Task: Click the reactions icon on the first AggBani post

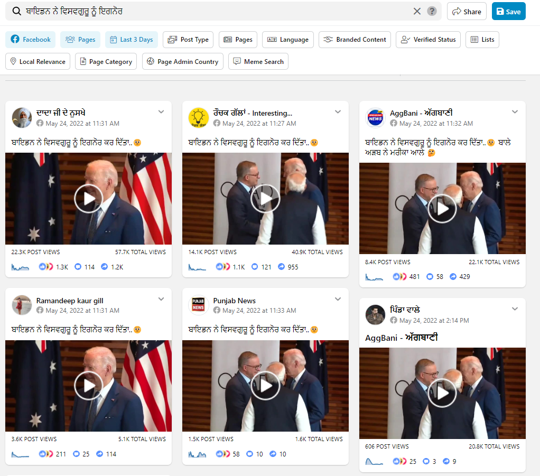Action: [400, 276]
